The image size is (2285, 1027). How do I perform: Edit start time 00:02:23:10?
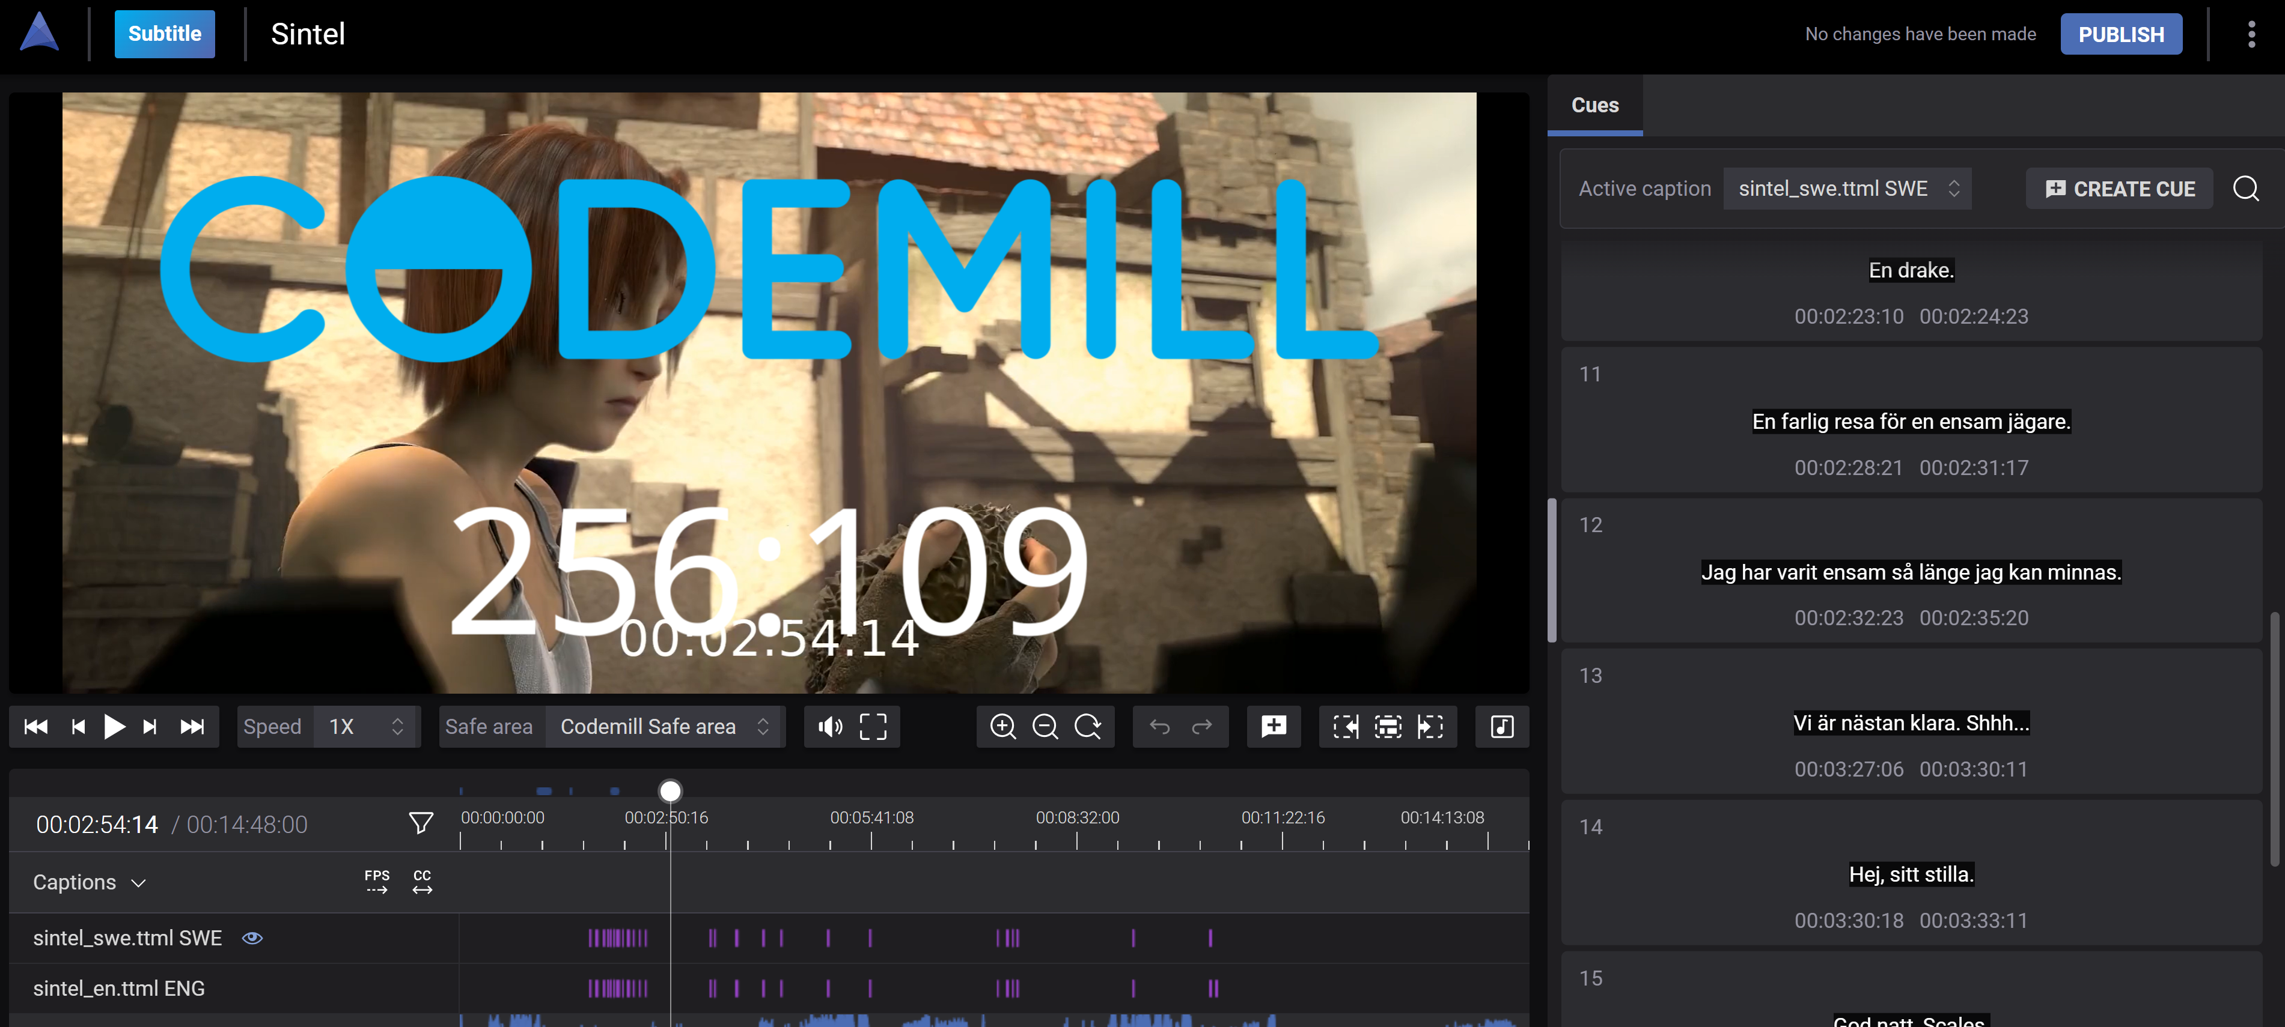1849,317
